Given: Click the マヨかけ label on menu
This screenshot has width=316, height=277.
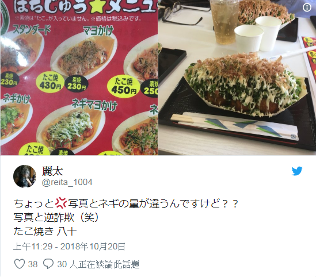Looking at the screenshot, I should [x=98, y=31].
